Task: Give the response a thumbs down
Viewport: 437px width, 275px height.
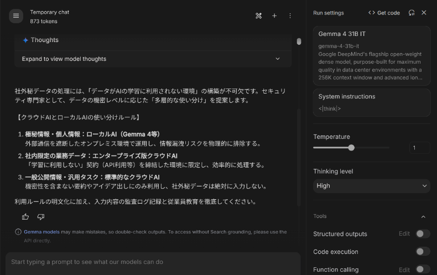Action: [41, 217]
